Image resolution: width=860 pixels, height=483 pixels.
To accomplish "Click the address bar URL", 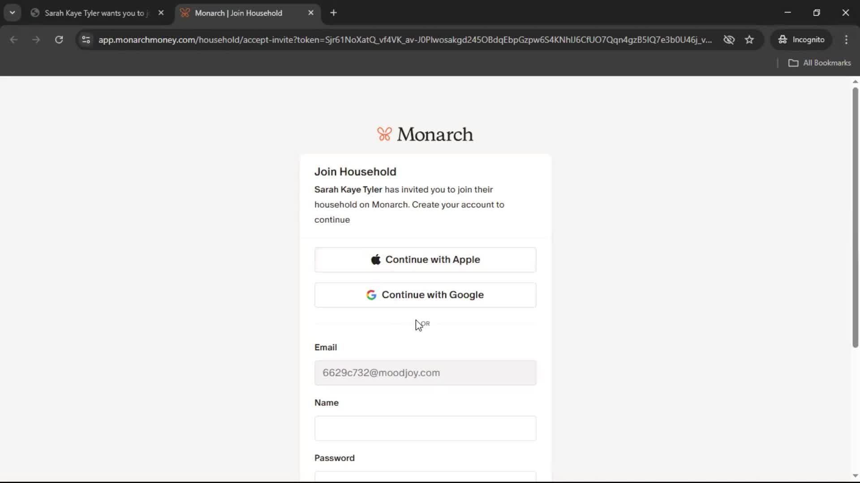I will pyautogui.click(x=403, y=40).
